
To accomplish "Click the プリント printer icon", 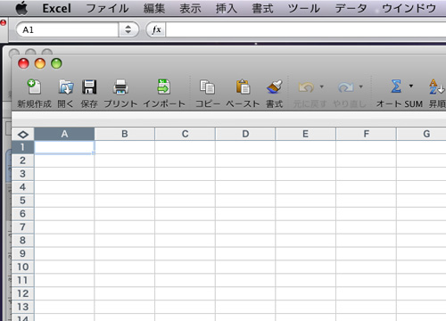I will click(x=120, y=87).
